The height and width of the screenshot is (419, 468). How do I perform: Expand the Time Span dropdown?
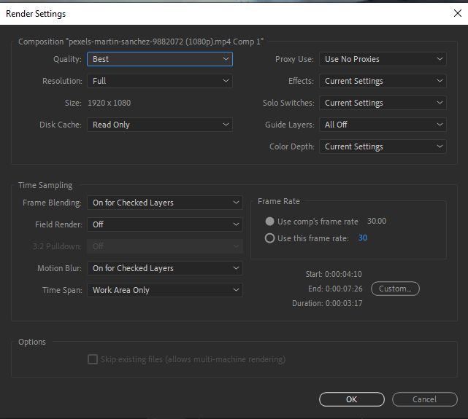pyautogui.click(x=164, y=290)
